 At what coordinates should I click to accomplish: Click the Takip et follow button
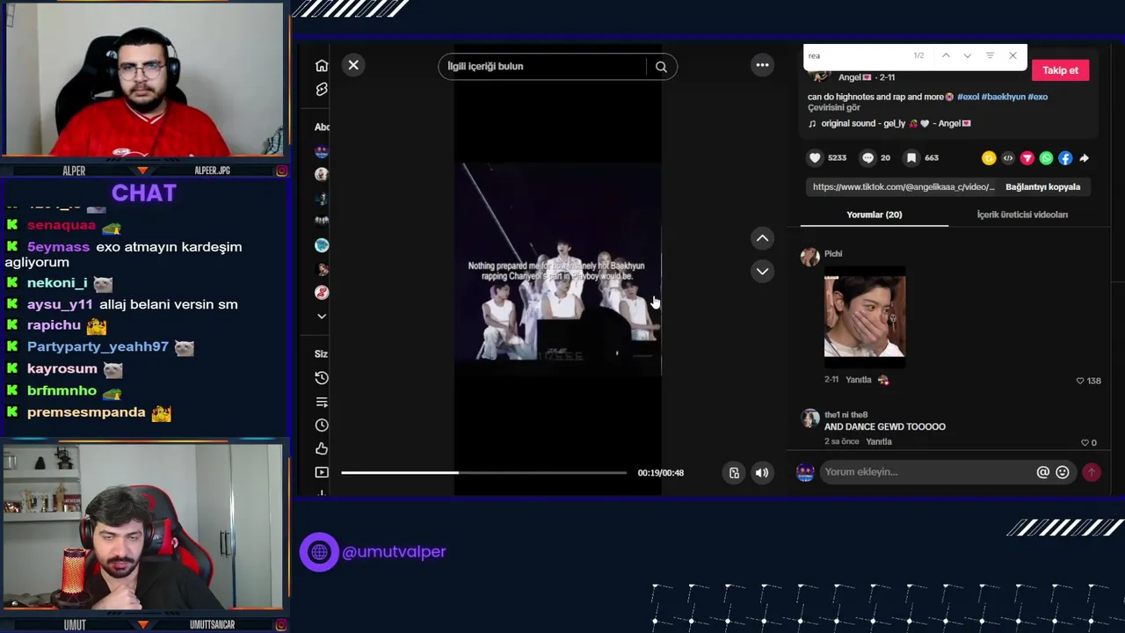point(1060,70)
